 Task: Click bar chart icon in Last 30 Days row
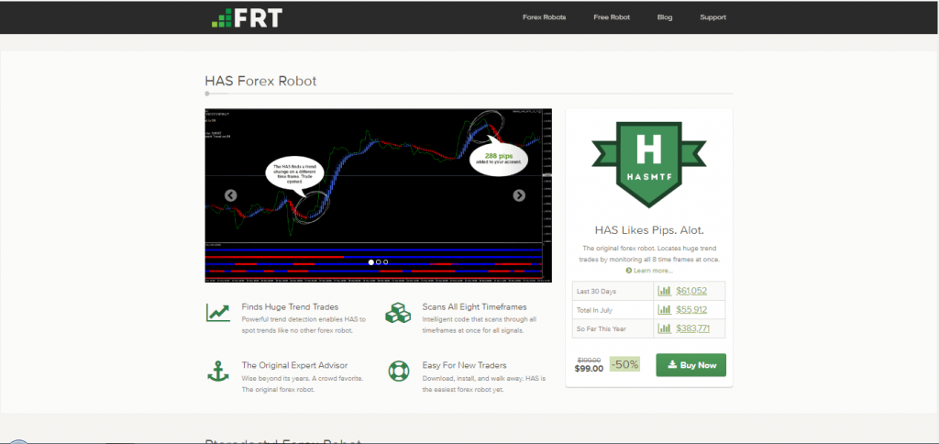pyautogui.click(x=665, y=291)
